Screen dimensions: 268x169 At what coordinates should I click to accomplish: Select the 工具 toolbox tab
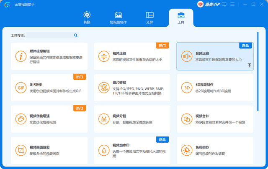tap(181, 18)
